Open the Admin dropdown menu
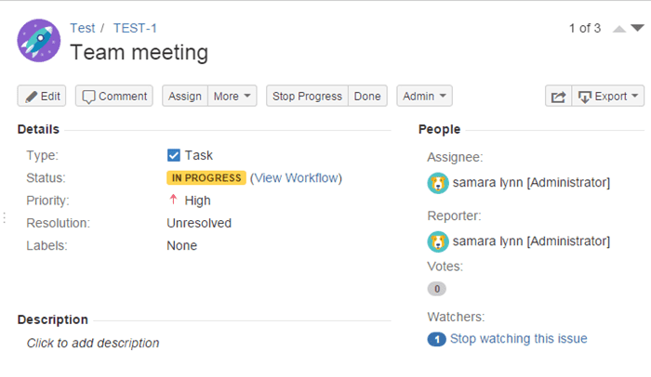 424,97
